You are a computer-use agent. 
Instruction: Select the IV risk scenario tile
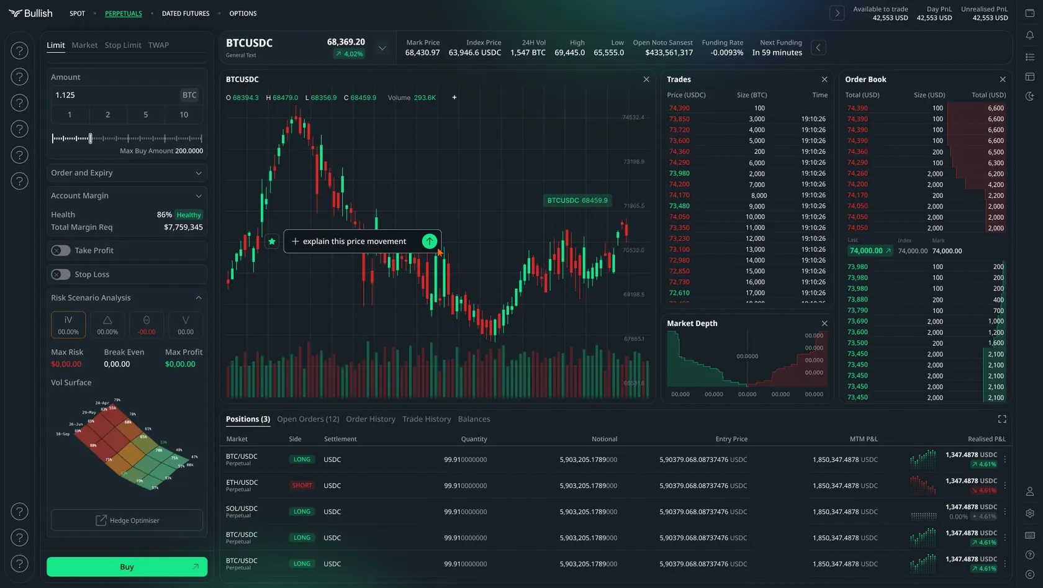(68, 325)
